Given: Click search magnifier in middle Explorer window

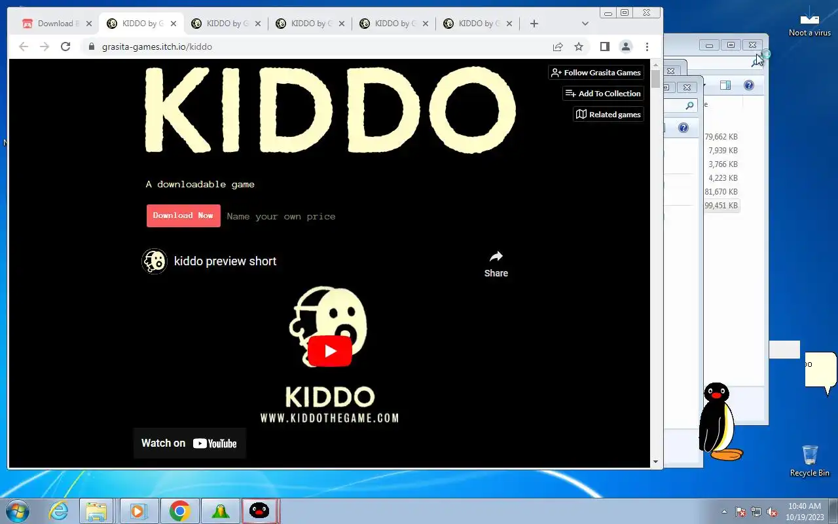Looking at the screenshot, I should point(689,105).
